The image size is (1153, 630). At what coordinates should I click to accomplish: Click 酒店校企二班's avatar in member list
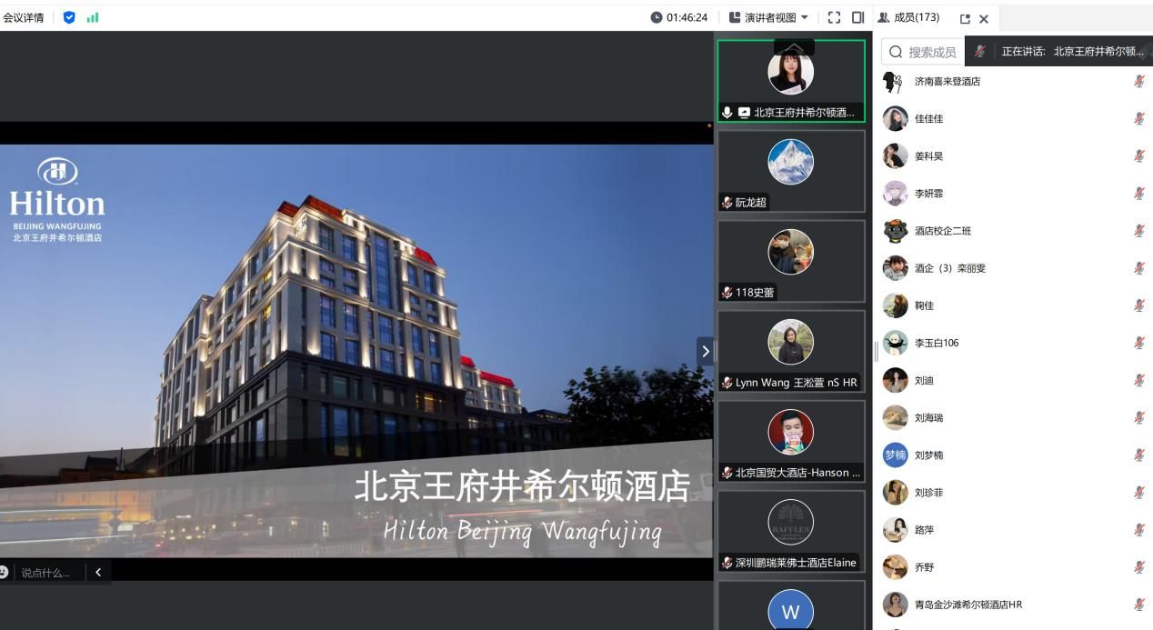coord(895,230)
